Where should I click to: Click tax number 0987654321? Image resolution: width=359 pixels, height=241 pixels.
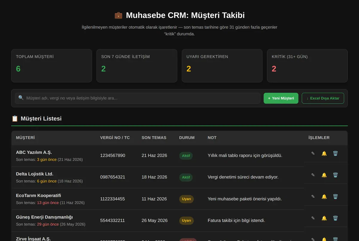(113, 177)
